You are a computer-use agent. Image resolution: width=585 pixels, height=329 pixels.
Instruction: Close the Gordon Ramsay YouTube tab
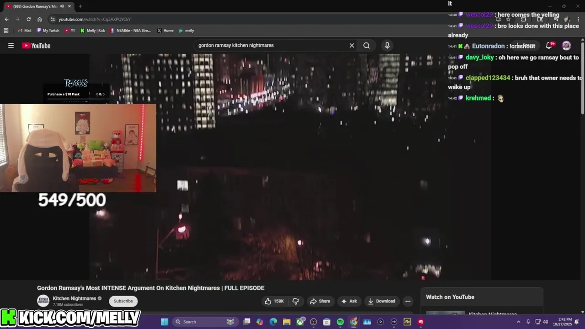point(69,6)
